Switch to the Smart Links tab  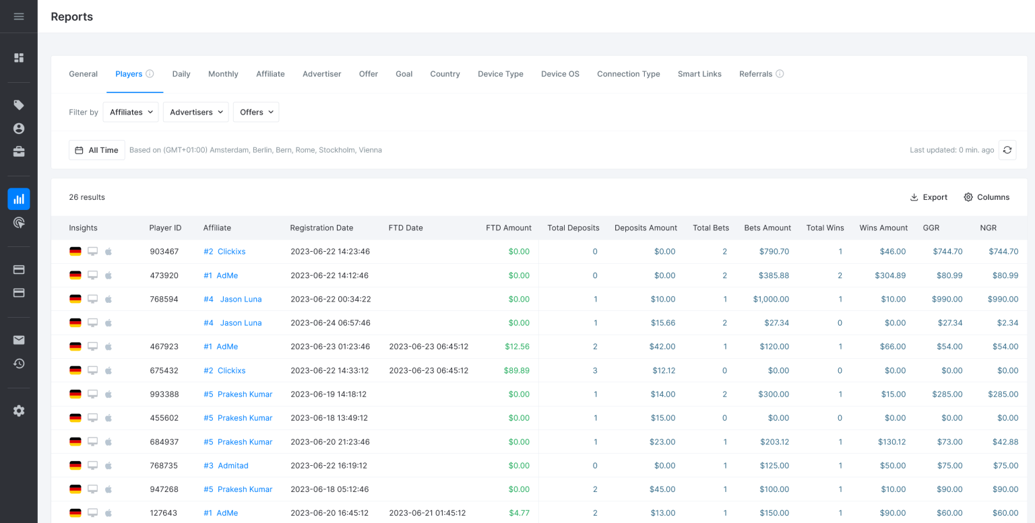[x=699, y=74]
